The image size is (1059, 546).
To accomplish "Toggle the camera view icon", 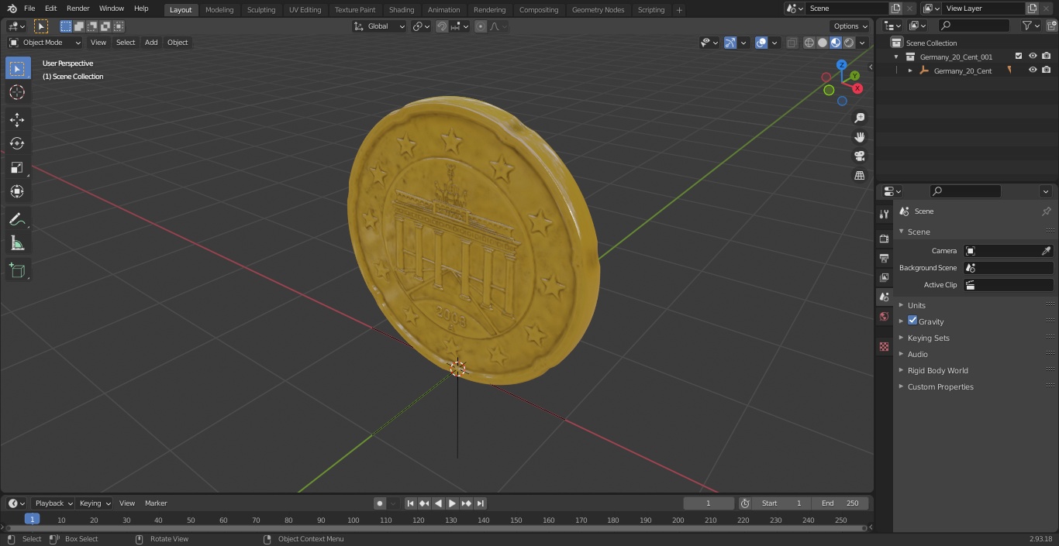I will pos(859,156).
